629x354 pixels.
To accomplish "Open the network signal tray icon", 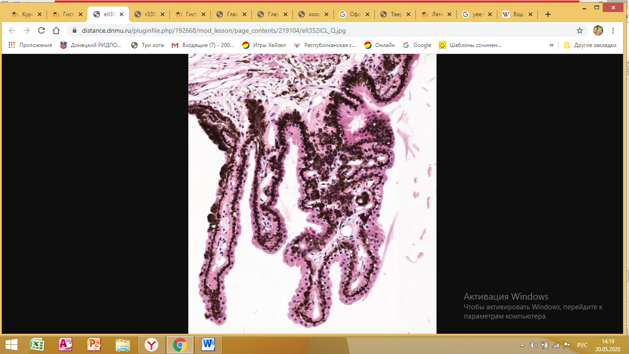I will pyautogui.click(x=556, y=345).
